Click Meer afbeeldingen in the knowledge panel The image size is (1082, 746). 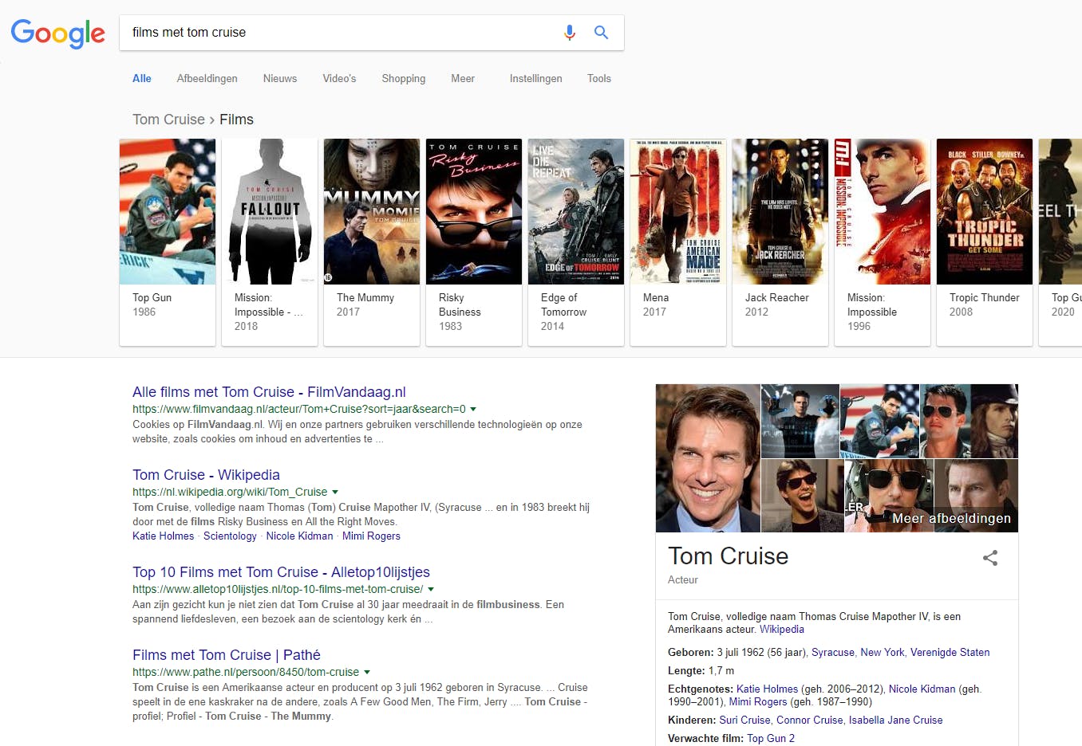coord(951,518)
